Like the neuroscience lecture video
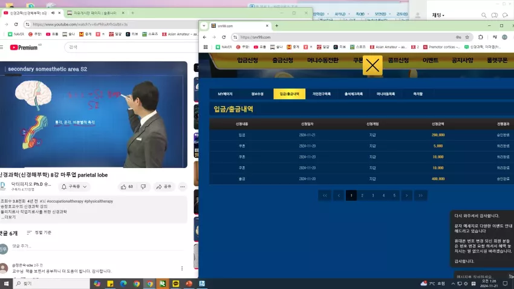514x289 pixels. click(126, 187)
